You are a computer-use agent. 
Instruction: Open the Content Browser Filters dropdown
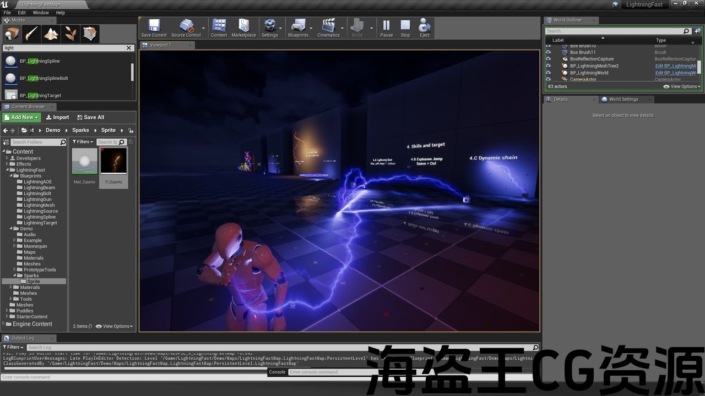click(83, 142)
